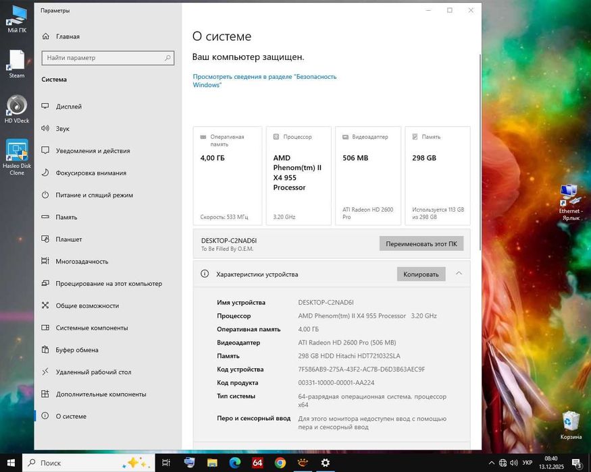The image size is (591, 472).
Task: Open Дисплей settings
Action: tap(69, 107)
